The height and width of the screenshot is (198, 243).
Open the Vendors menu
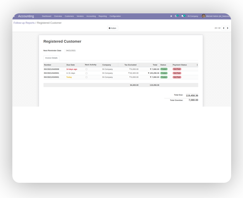click(x=80, y=16)
